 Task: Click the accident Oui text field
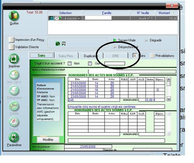click(115, 64)
